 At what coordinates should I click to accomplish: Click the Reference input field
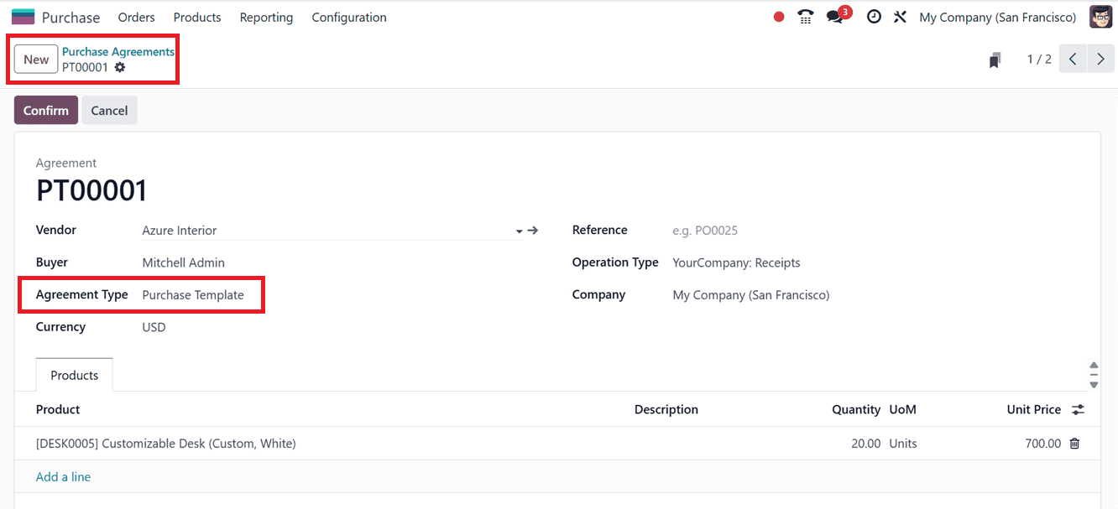tap(730, 230)
